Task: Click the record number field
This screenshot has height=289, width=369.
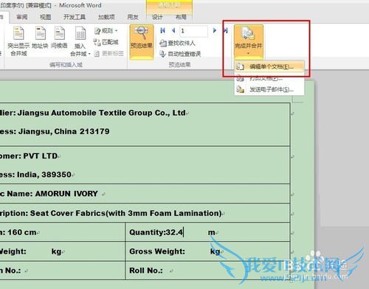Action: click(193, 31)
